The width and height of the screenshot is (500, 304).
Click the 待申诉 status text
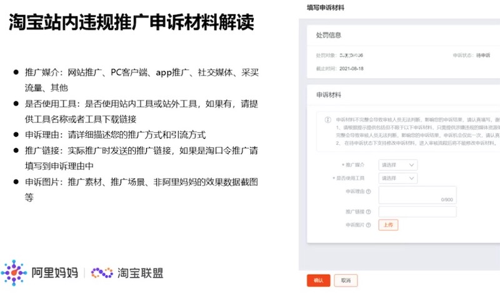click(x=483, y=56)
